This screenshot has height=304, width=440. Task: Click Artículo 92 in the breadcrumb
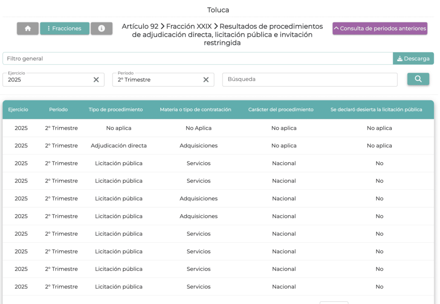coord(140,26)
